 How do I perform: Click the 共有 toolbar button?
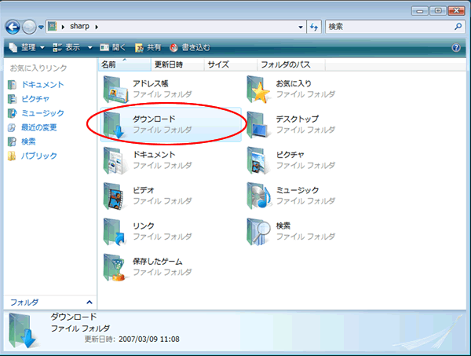click(x=148, y=47)
